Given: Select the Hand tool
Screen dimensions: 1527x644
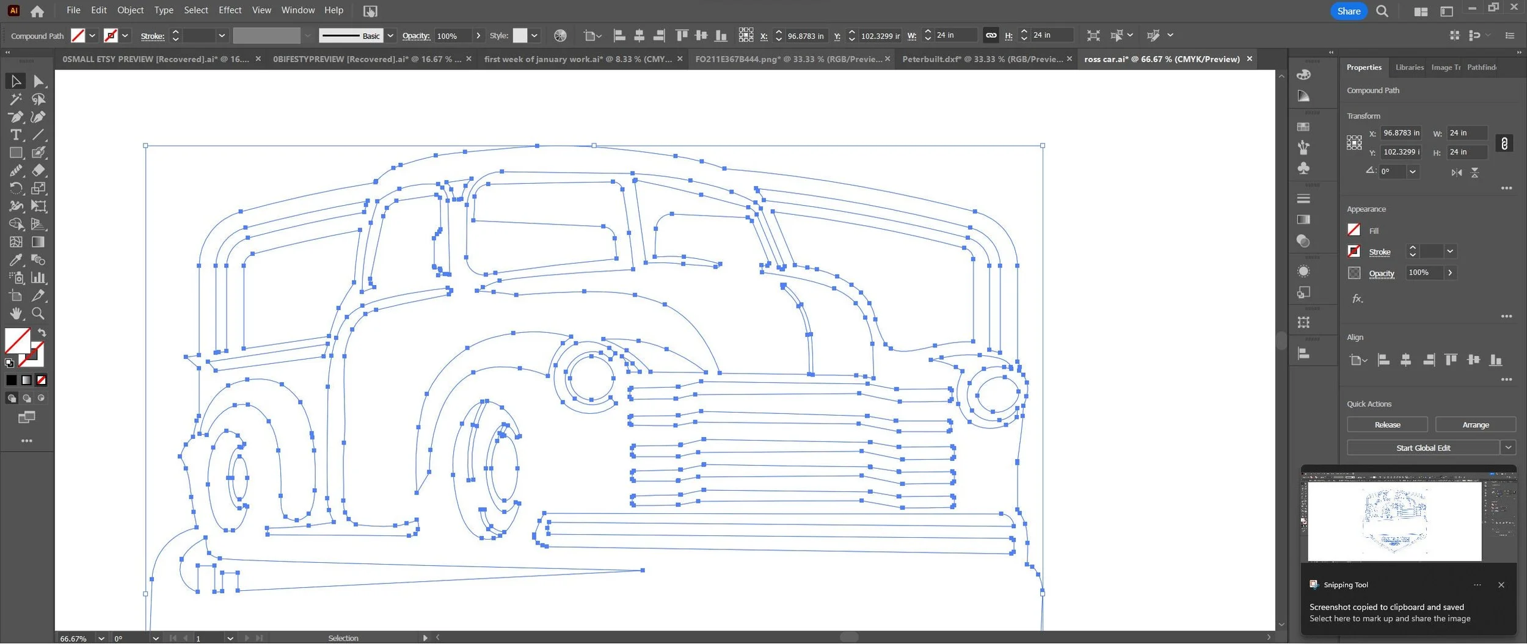Looking at the screenshot, I should pos(16,314).
